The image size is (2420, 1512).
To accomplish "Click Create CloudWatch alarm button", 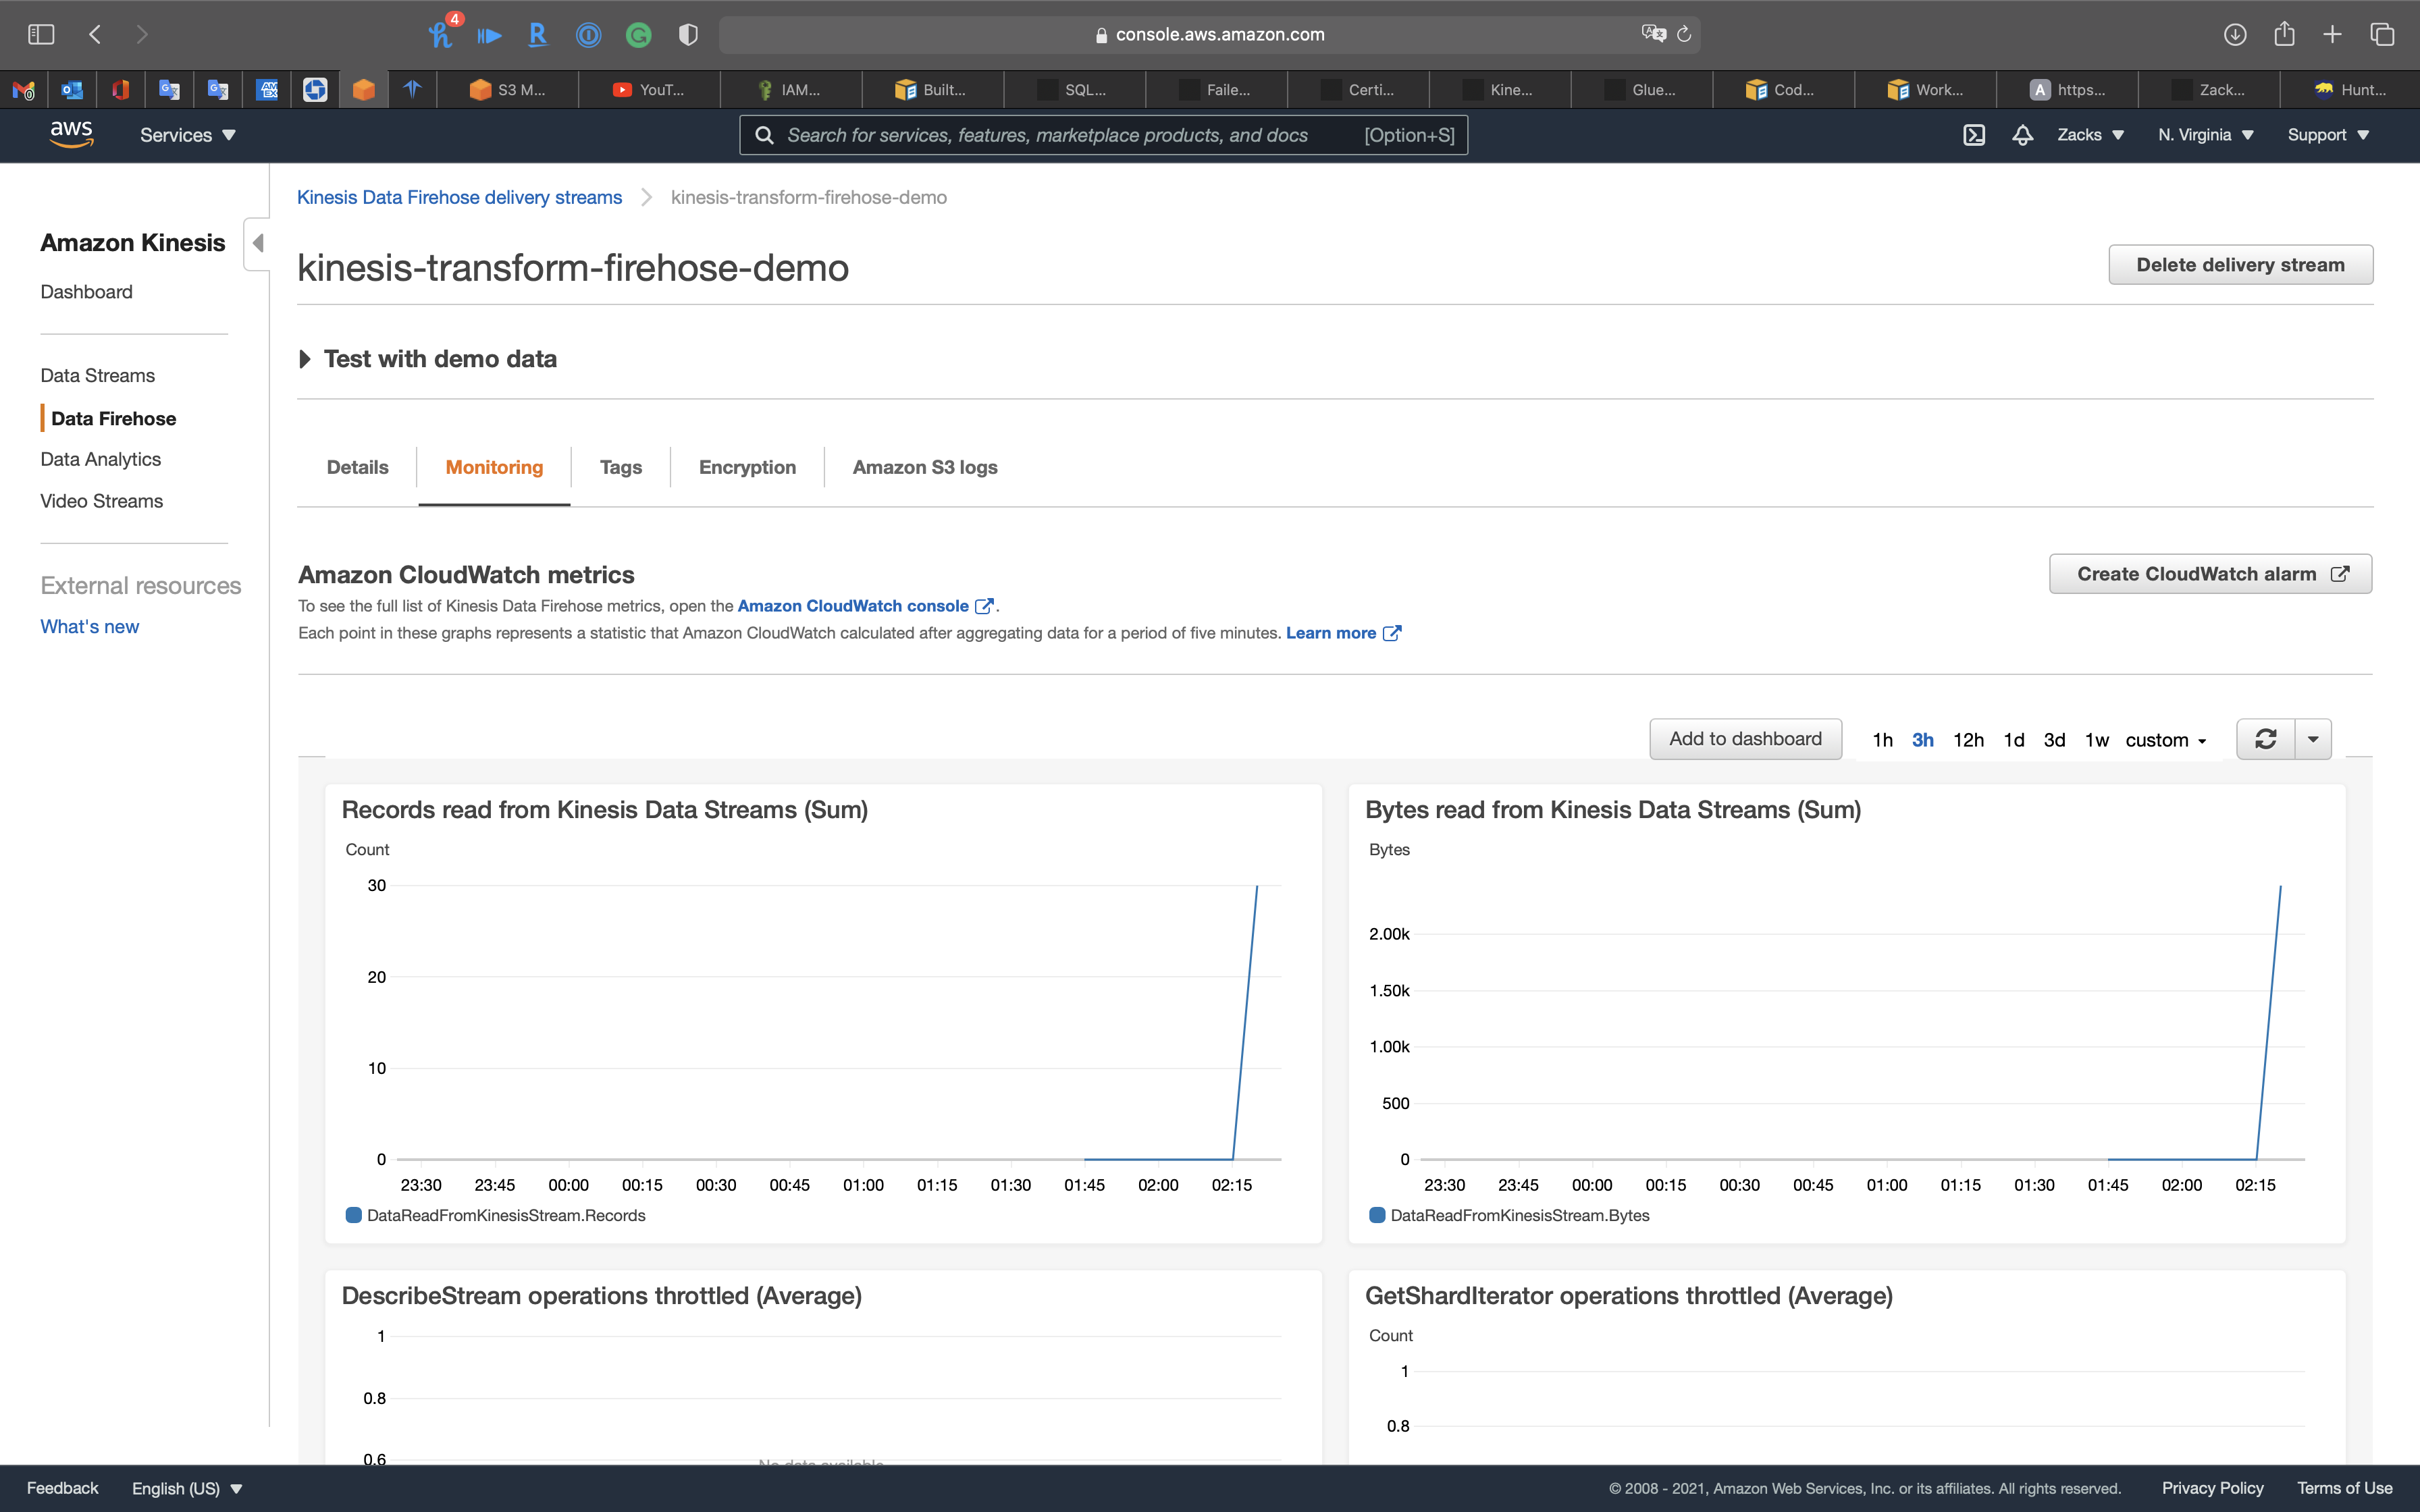I will pos(2210,574).
